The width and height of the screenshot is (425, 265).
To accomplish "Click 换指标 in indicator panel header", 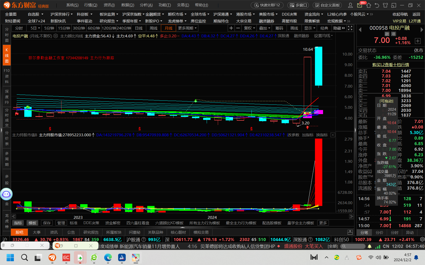I will coord(322,135).
